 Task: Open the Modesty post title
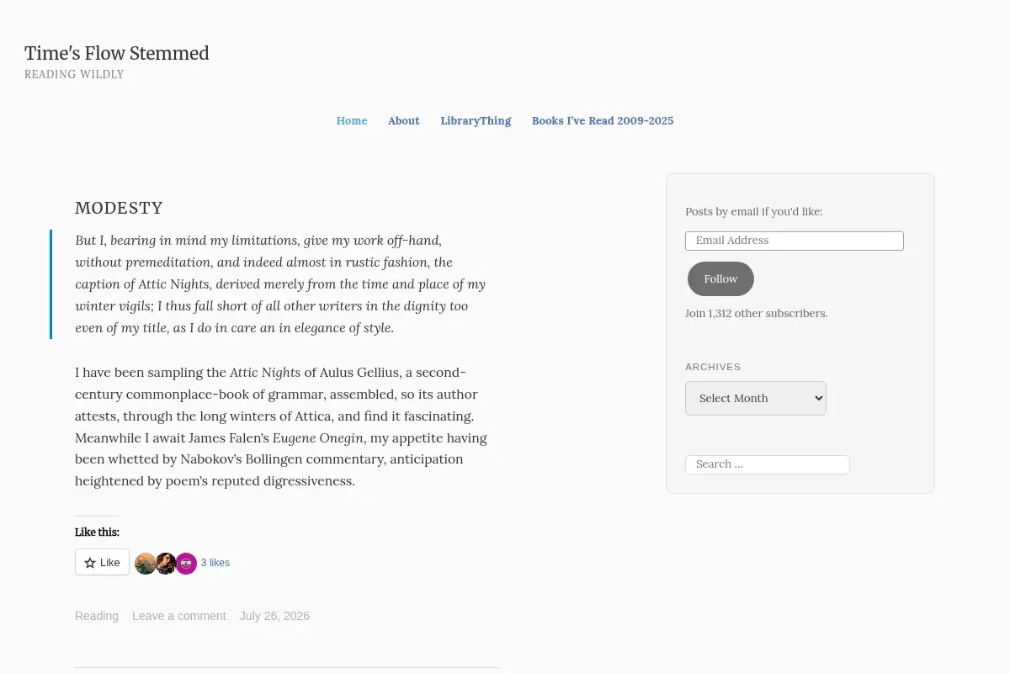pos(119,208)
